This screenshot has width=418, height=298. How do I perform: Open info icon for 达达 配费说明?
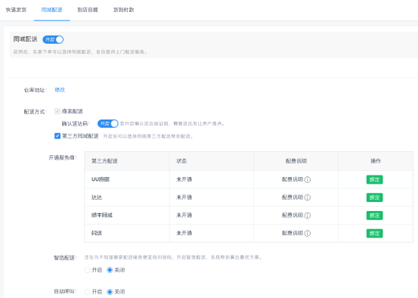[308, 197]
